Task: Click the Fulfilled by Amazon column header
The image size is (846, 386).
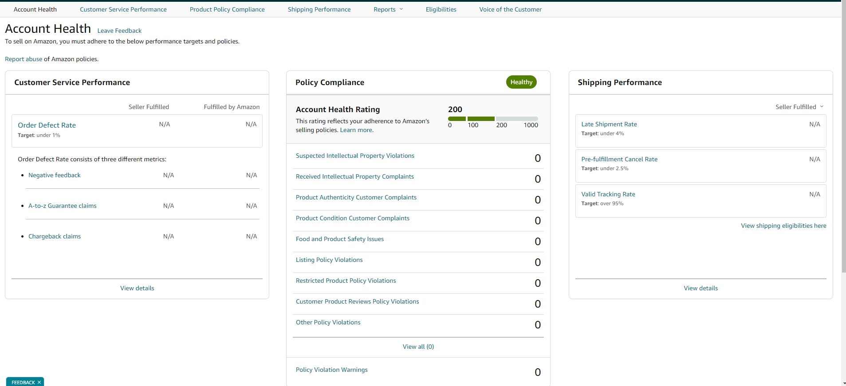Action: [232, 107]
